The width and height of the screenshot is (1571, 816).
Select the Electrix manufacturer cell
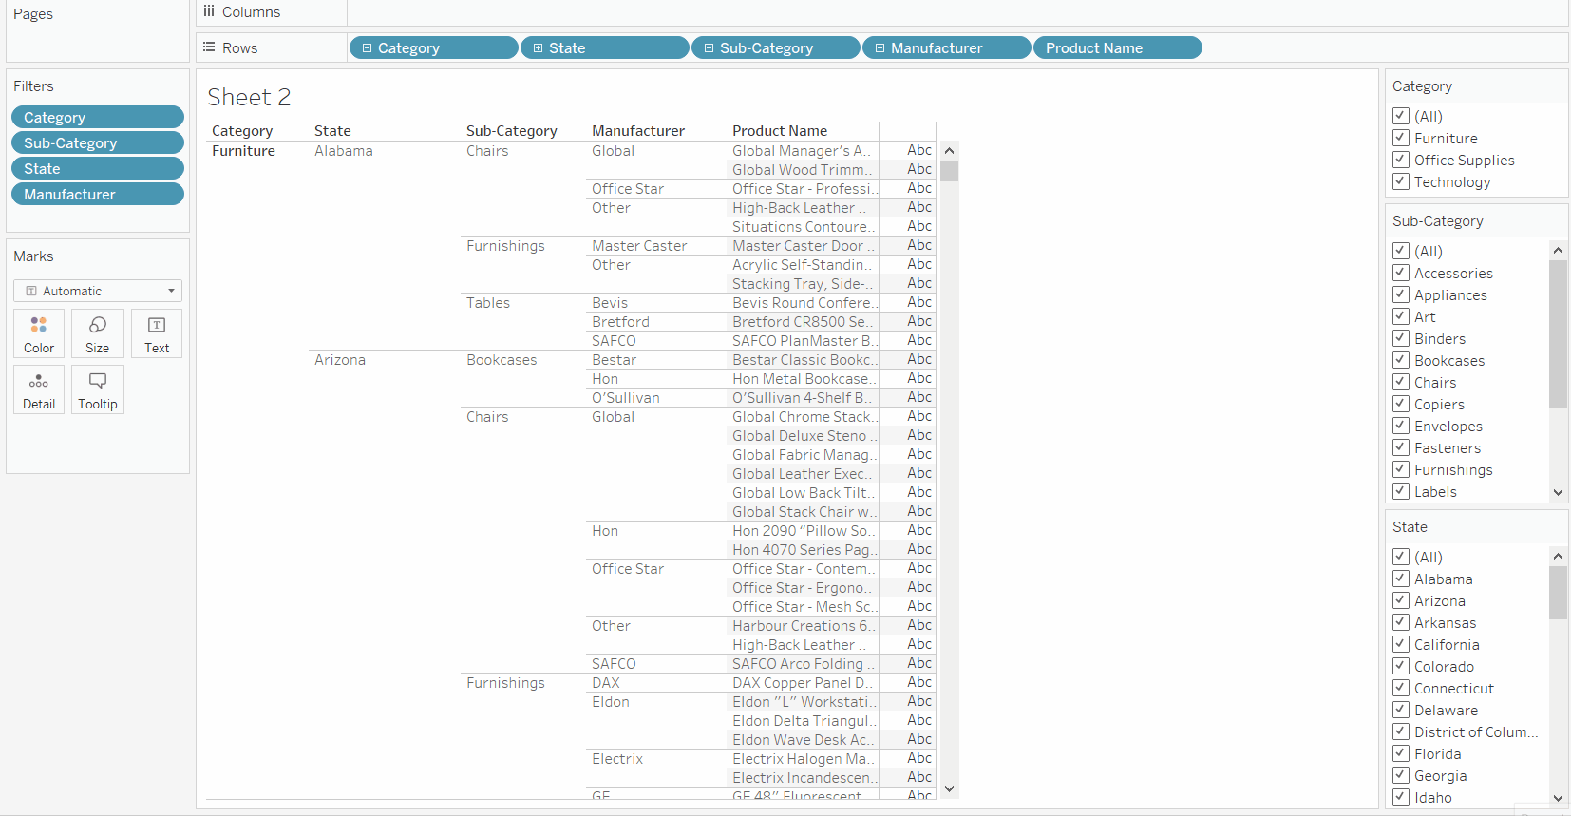617,759
